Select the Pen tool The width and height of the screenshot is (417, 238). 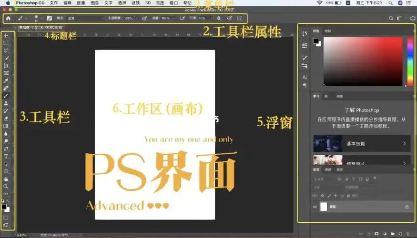[x=6, y=149]
